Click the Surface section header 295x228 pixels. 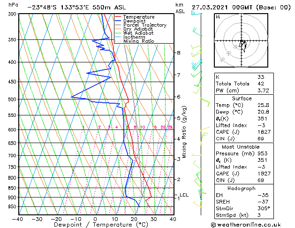242,99
